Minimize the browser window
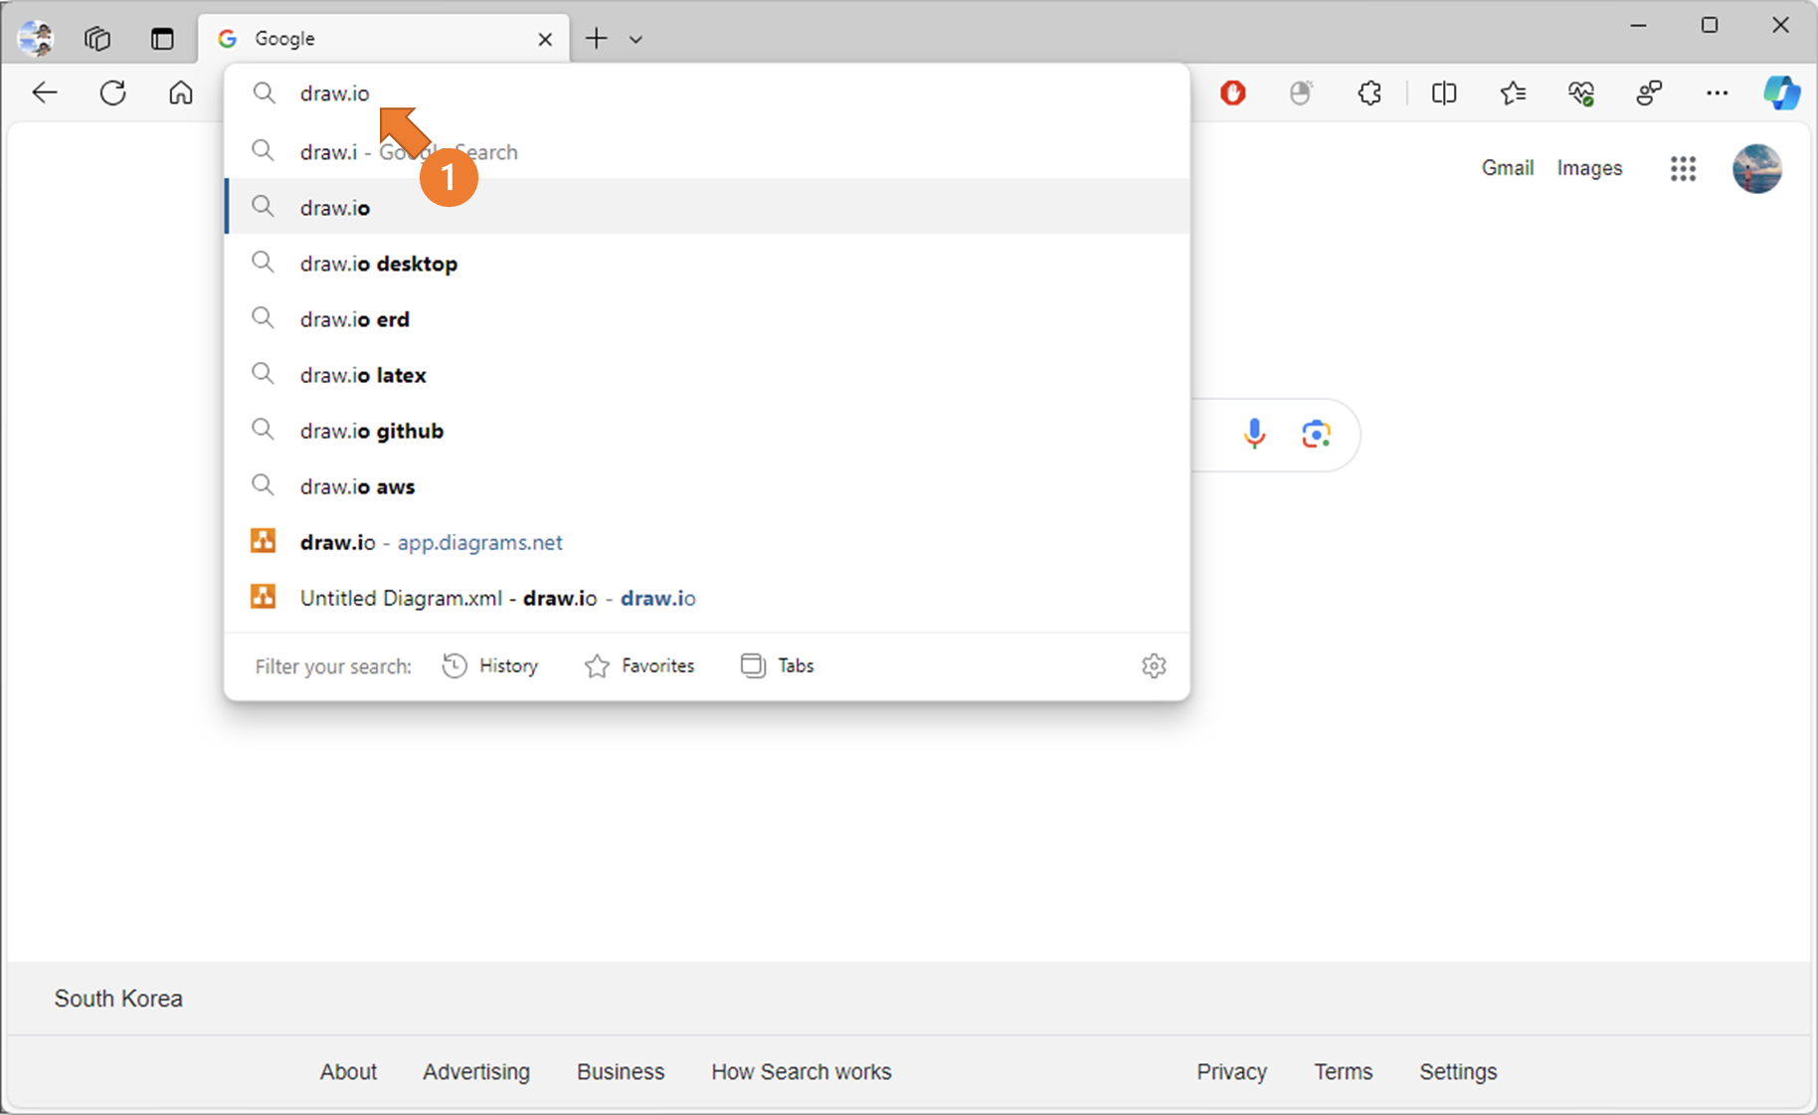Screen dimensions: 1818x1115 coord(1639,26)
